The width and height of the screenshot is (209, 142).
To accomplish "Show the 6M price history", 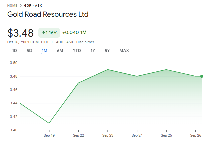I will click(60, 51).
